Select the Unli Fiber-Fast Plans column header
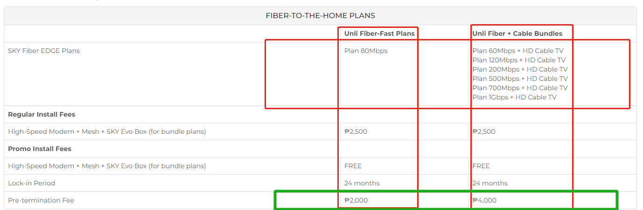 (379, 33)
